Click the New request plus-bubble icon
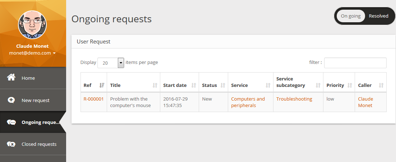The height and width of the screenshot is (162, 396). pyautogui.click(x=11, y=100)
